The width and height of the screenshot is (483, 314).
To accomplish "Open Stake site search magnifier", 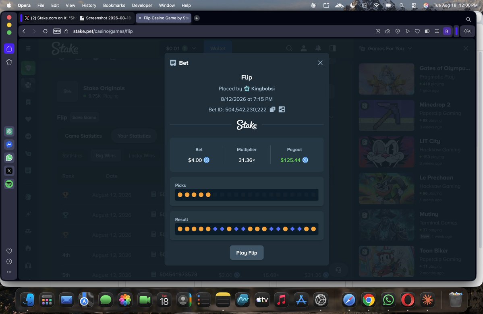I will 289,48.
